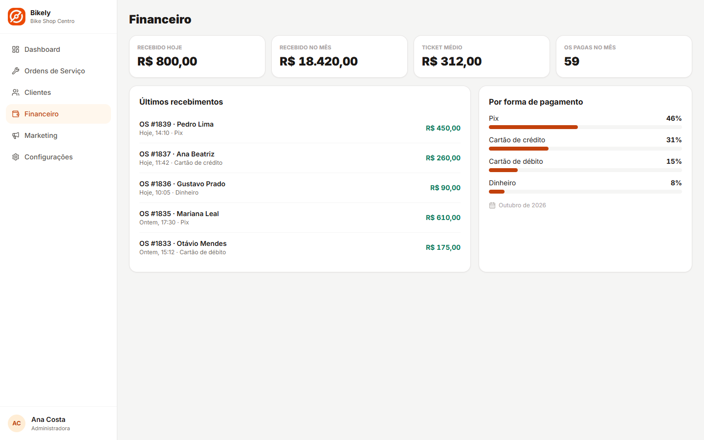Click the Ana Costa profile name

[x=48, y=419]
